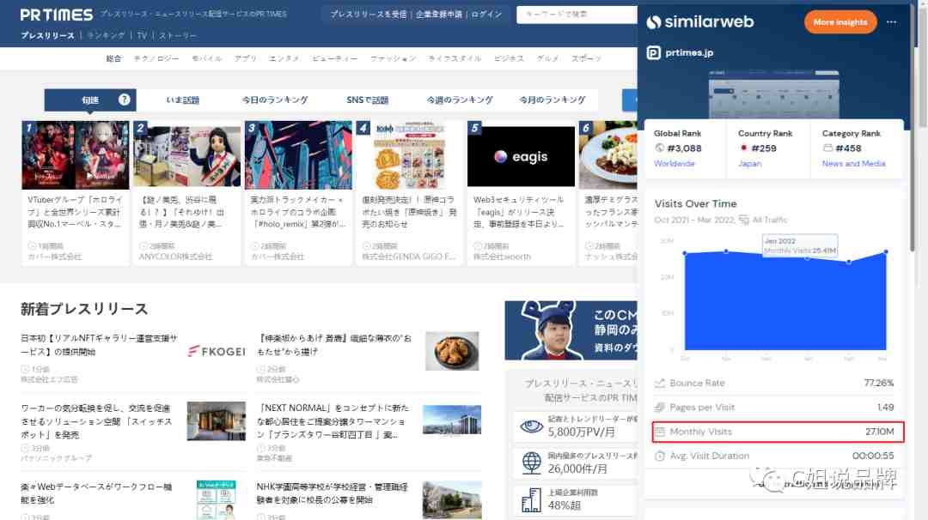Open the three-dots options menu

point(891,22)
